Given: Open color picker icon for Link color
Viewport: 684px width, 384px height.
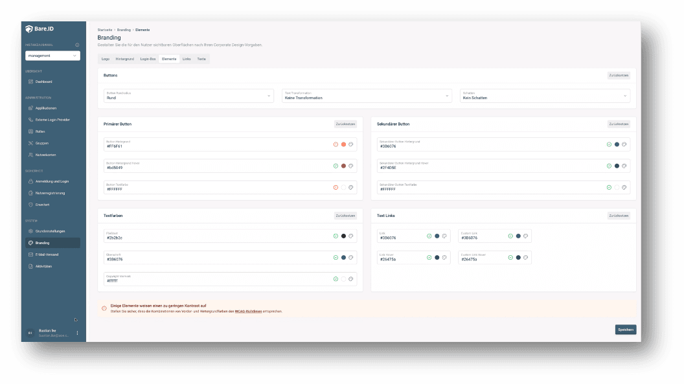Looking at the screenshot, I should click(x=444, y=236).
